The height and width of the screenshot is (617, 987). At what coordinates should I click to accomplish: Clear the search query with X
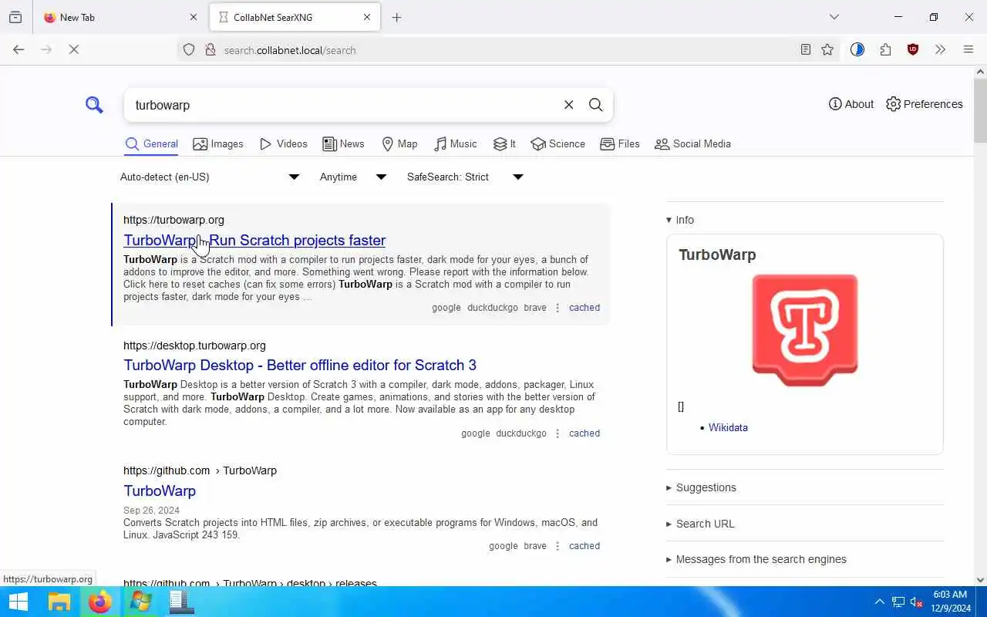(x=568, y=105)
